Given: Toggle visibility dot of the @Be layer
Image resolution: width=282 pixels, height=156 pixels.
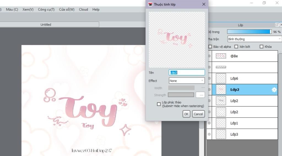Looking at the screenshot, I should click(x=209, y=56).
